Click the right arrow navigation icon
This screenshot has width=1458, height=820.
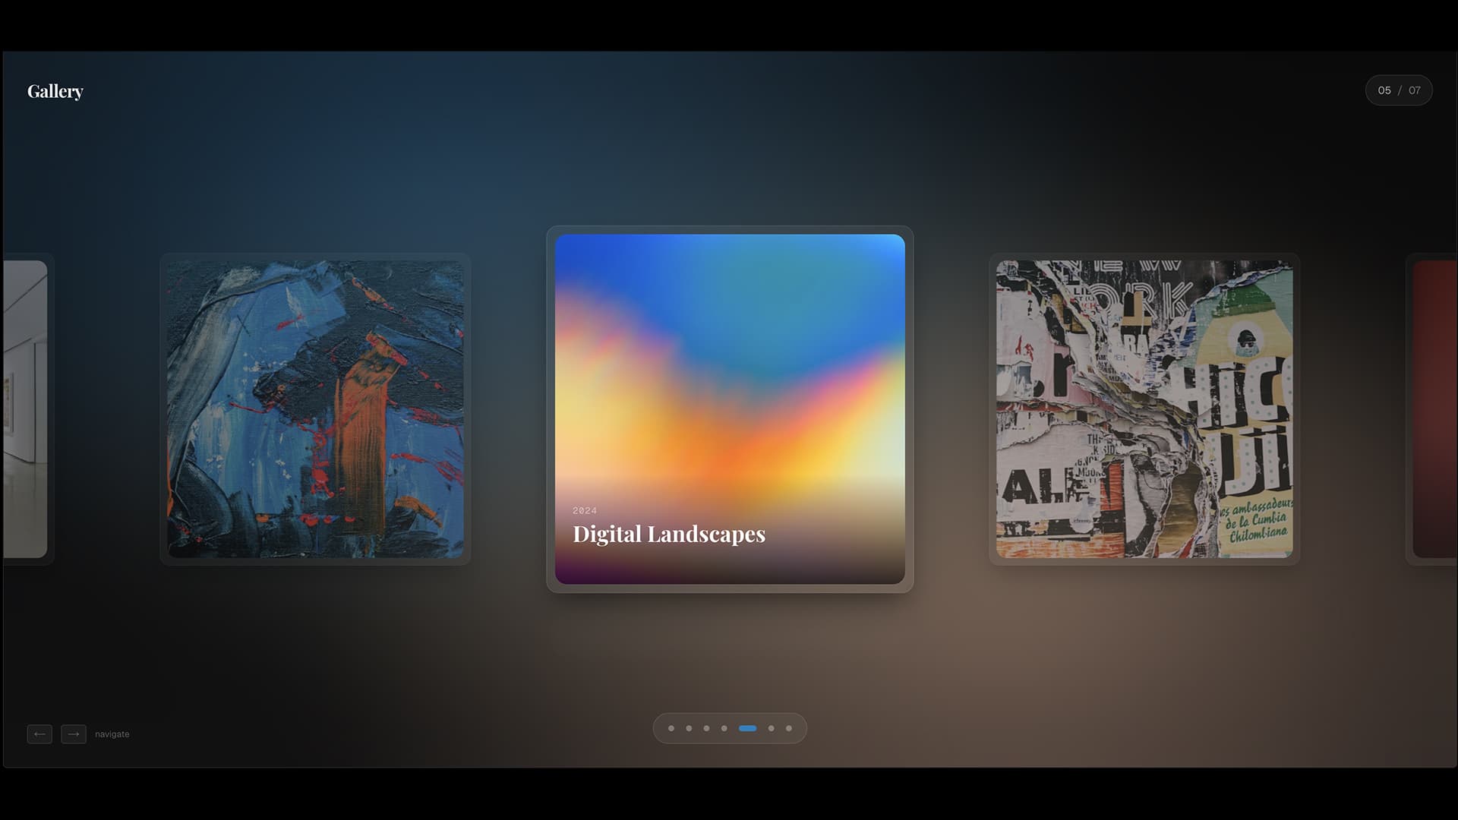click(74, 734)
